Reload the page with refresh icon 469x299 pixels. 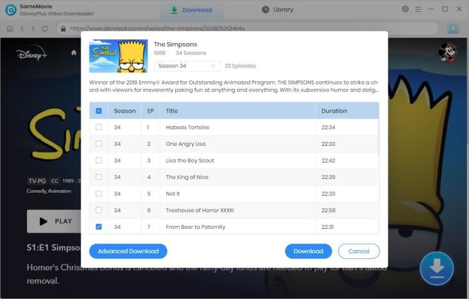coord(45,29)
